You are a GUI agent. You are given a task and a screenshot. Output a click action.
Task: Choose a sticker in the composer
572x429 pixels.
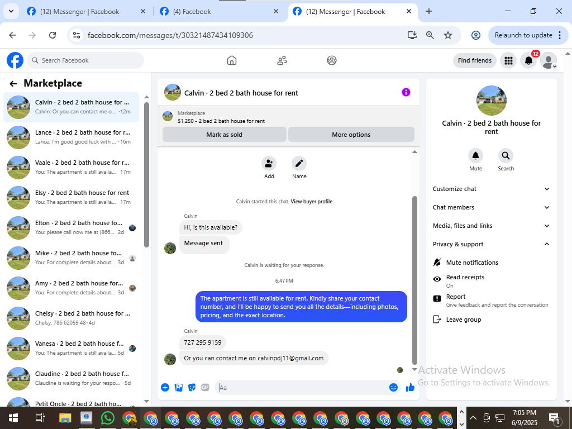coord(192,388)
